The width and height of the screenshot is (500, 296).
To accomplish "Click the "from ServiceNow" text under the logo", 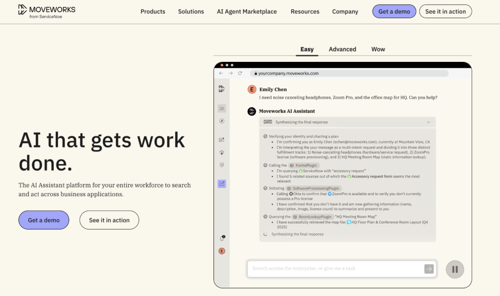I will [45, 17].
